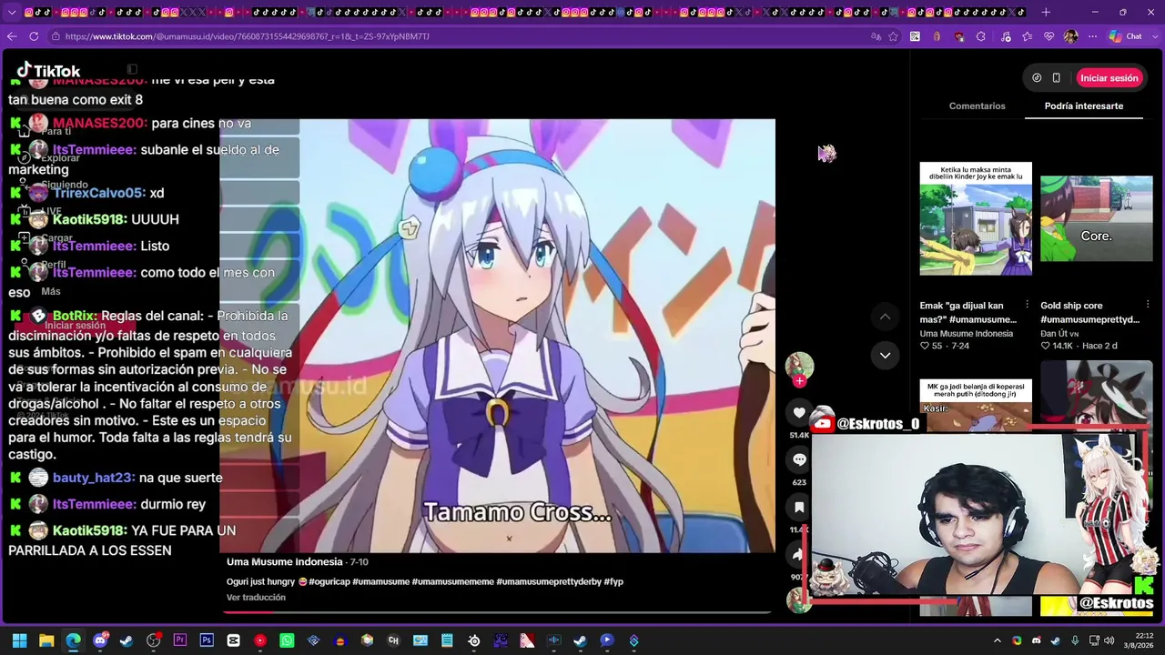Click the TikTok logo
This screenshot has height=655, width=1165.
click(49, 71)
